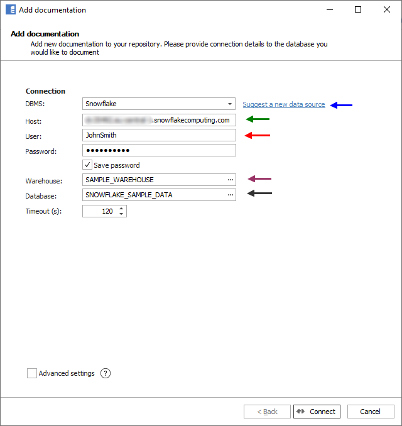Open Warehouse browse ellipsis button
Image resolution: width=402 pixels, height=426 pixels.
231,180
